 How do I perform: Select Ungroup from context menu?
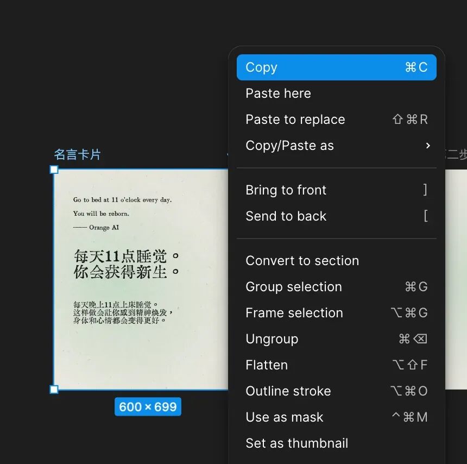336,339
